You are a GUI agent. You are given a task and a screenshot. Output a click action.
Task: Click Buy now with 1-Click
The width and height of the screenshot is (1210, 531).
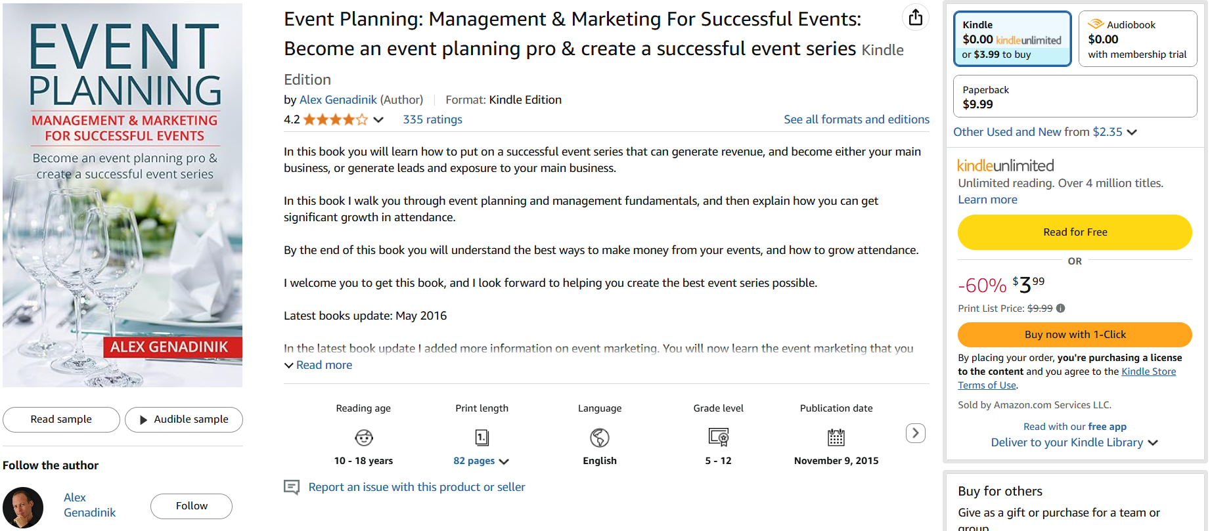point(1075,335)
